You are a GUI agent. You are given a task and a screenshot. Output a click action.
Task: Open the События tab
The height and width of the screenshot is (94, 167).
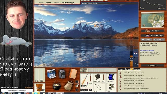point(136,69)
